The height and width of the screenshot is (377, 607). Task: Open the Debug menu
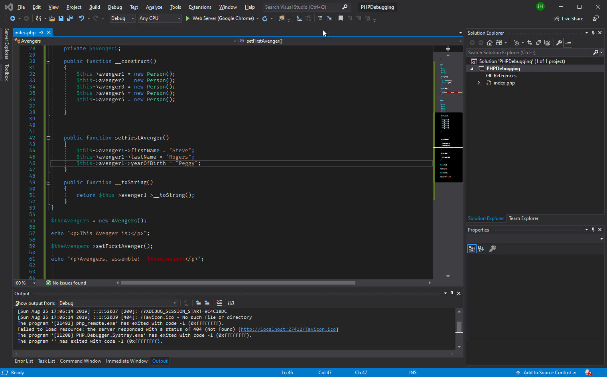click(x=115, y=7)
